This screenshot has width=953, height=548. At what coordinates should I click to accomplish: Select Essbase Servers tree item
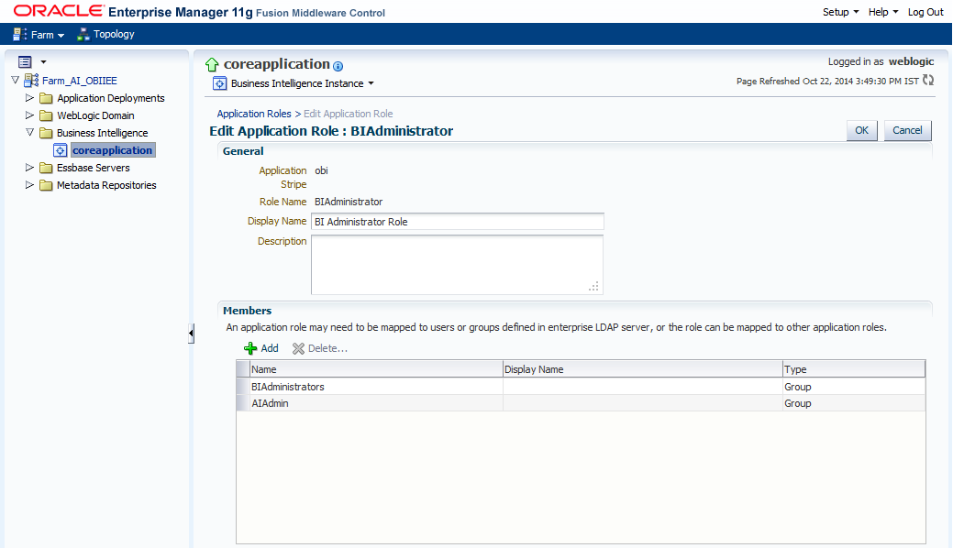[93, 168]
